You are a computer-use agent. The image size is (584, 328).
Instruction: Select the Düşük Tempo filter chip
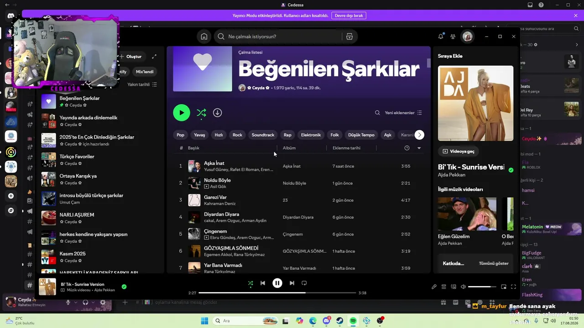361,135
